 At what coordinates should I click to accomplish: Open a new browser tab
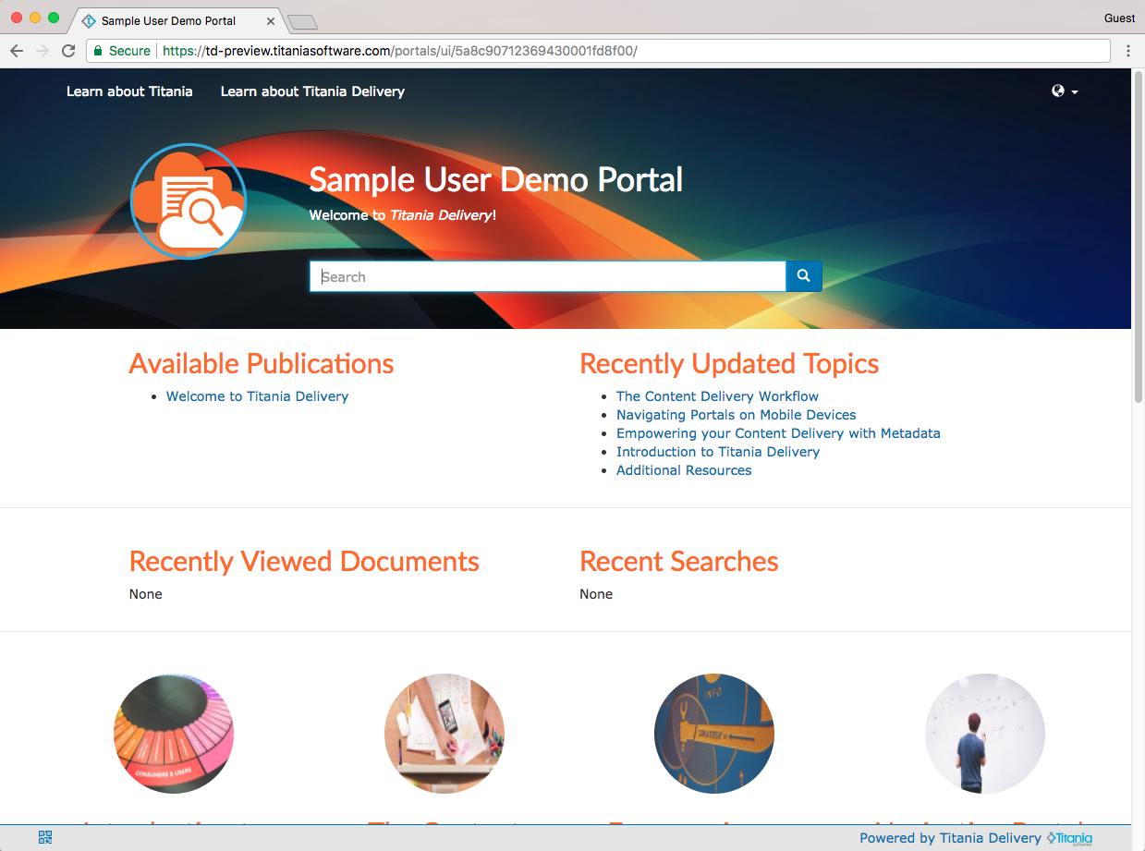(x=302, y=21)
